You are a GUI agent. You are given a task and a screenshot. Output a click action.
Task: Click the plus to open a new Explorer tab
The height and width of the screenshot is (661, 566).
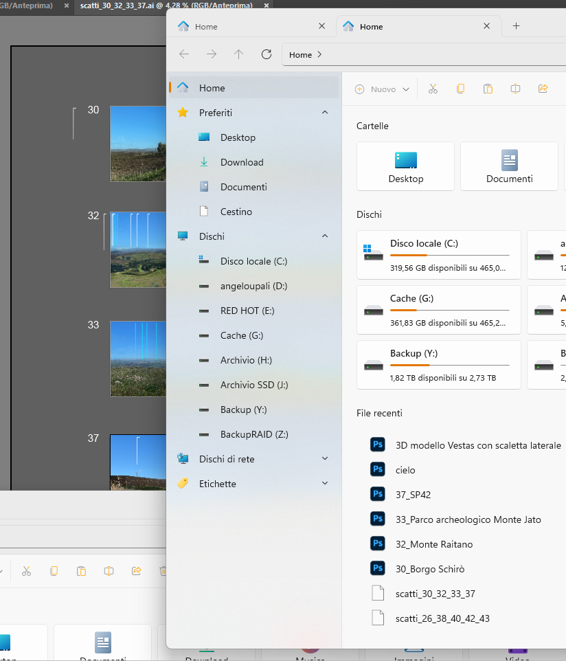pos(517,26)
